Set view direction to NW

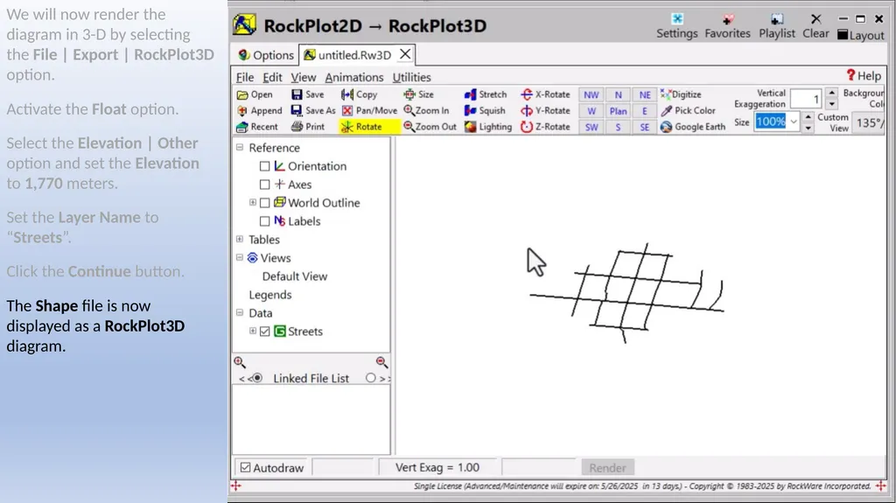[x=591, y=94]
